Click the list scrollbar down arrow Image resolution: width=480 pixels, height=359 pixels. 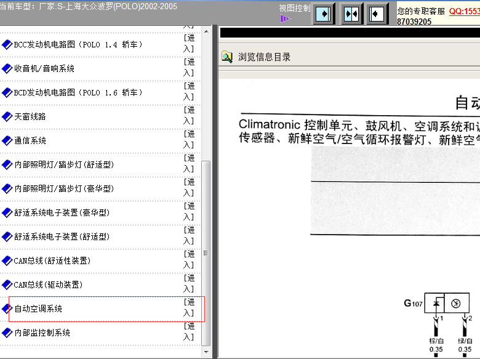click(206, 352)
